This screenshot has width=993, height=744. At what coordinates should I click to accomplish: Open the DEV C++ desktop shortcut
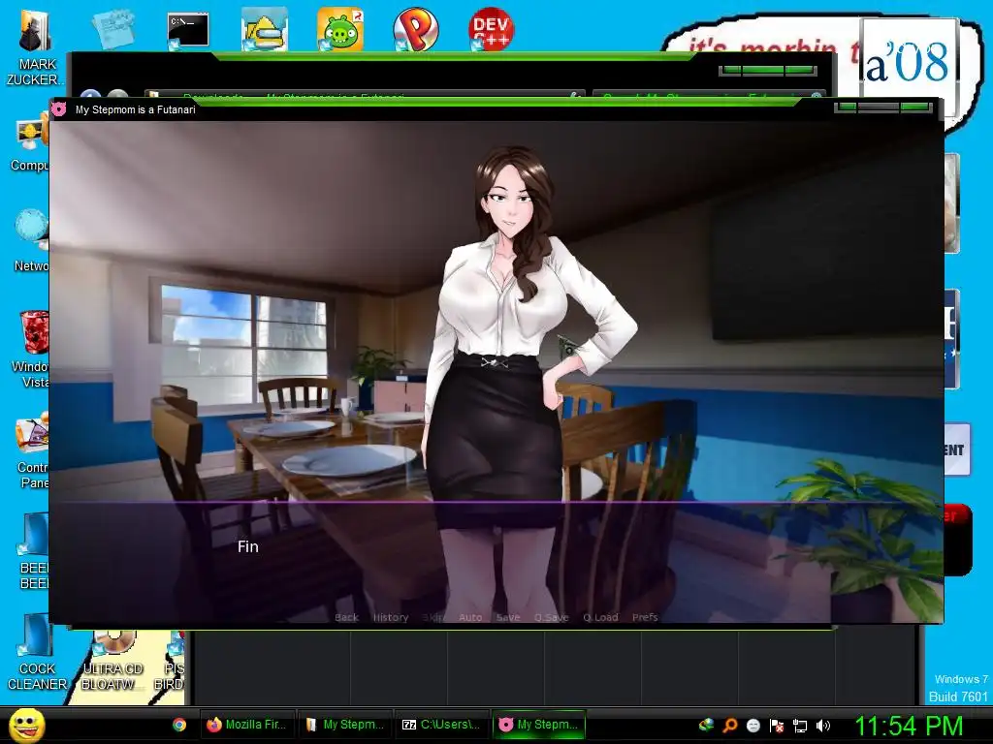click(491, 28)
